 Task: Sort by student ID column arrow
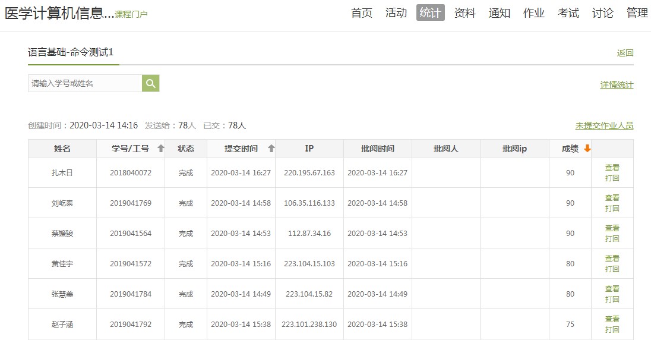click(160, 149)
